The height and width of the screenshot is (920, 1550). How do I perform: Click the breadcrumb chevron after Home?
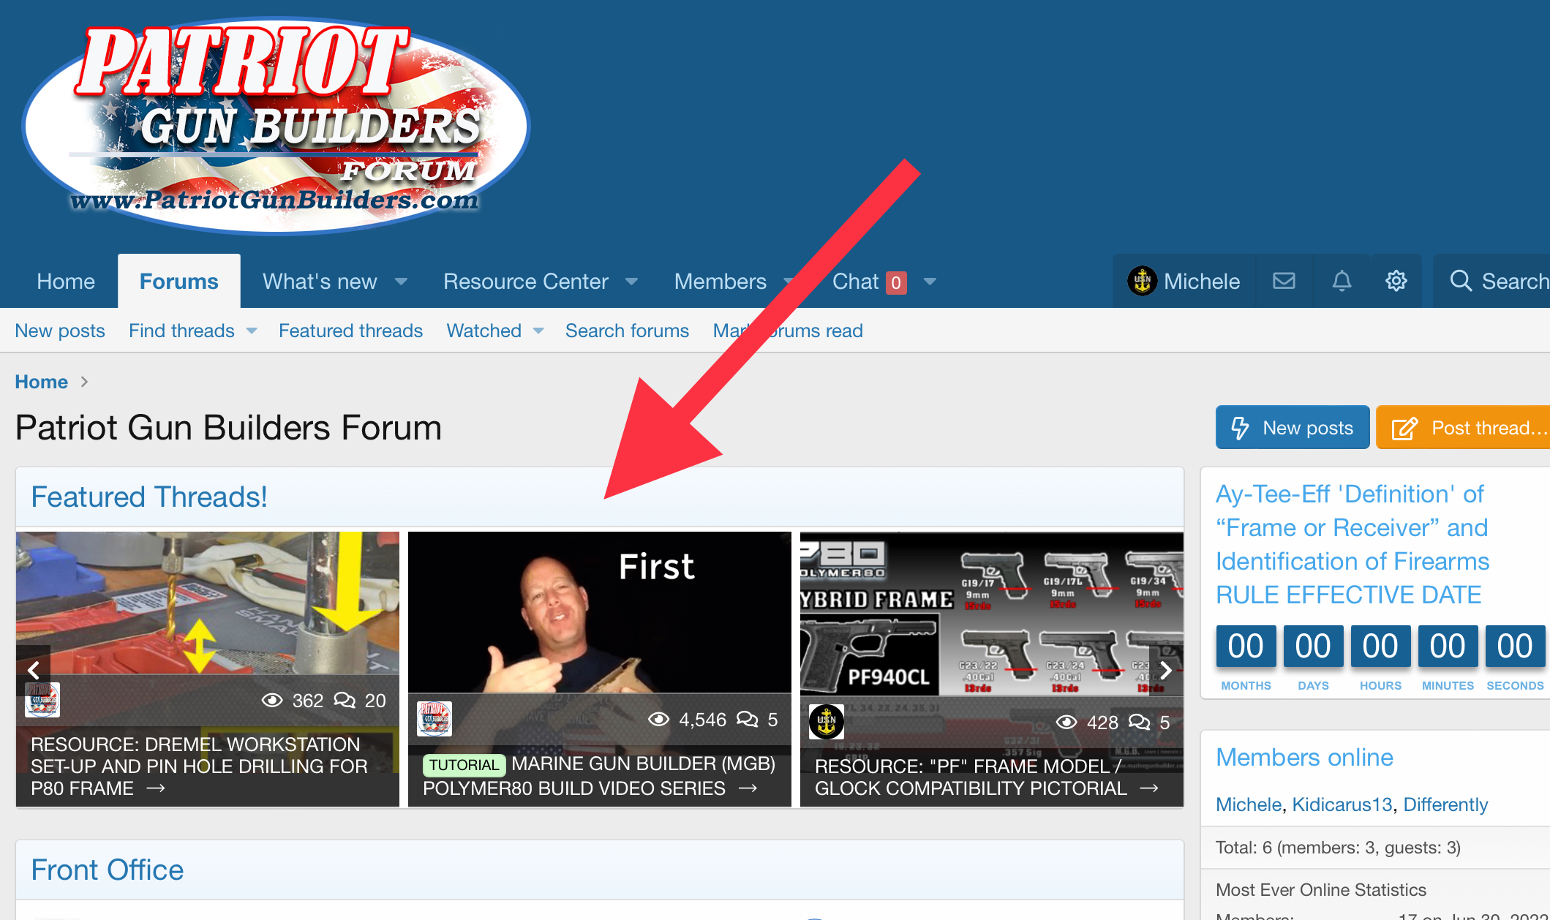pyautogui.click(x=84, y=382)
